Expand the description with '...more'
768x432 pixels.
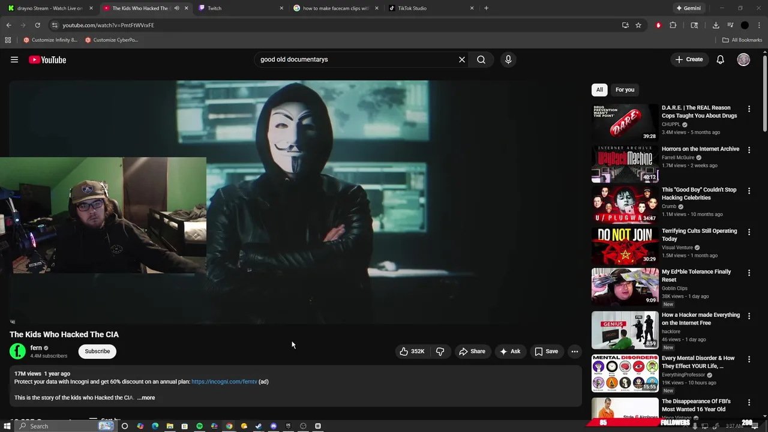pyautogui.click(x=146, y=398)
